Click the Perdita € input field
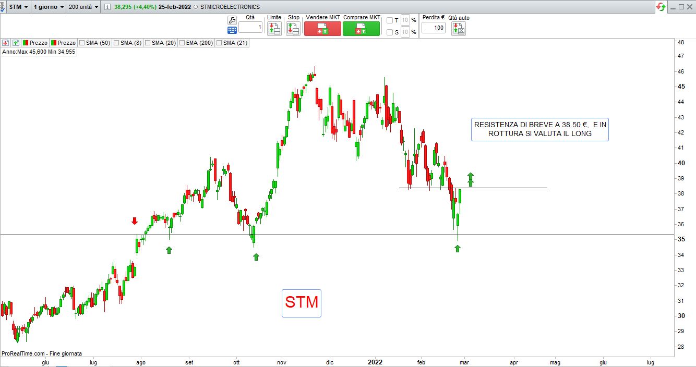The height and width of the screenshot is (367, 696). coord(433,28)
